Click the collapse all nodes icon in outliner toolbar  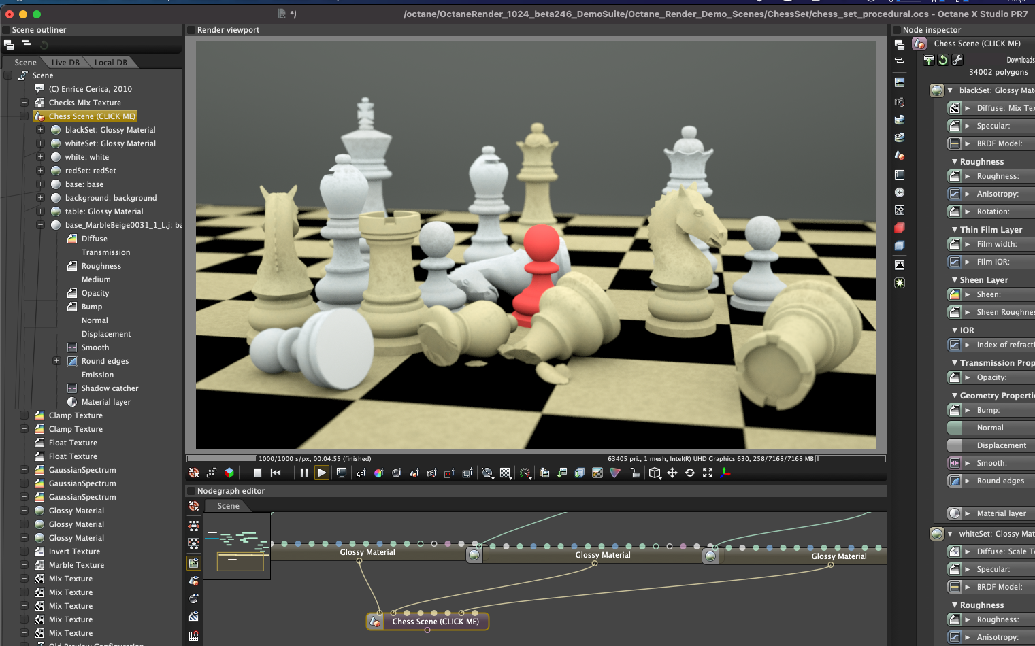click(26, 44)
